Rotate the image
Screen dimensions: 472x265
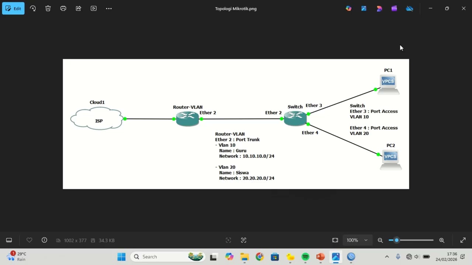33,8
